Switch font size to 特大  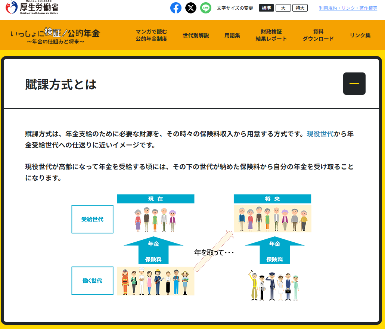[300, 8]
